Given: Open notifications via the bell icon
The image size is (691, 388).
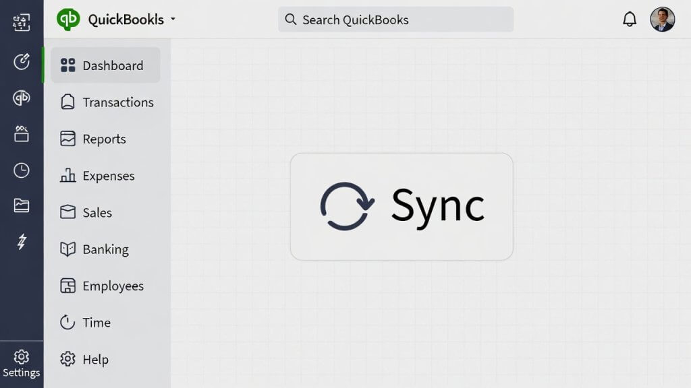Looking at the screenshot, I should coord(628,19).
